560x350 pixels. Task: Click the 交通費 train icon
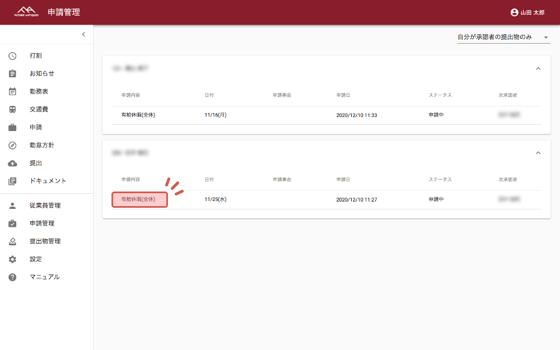tap(12, 109)
